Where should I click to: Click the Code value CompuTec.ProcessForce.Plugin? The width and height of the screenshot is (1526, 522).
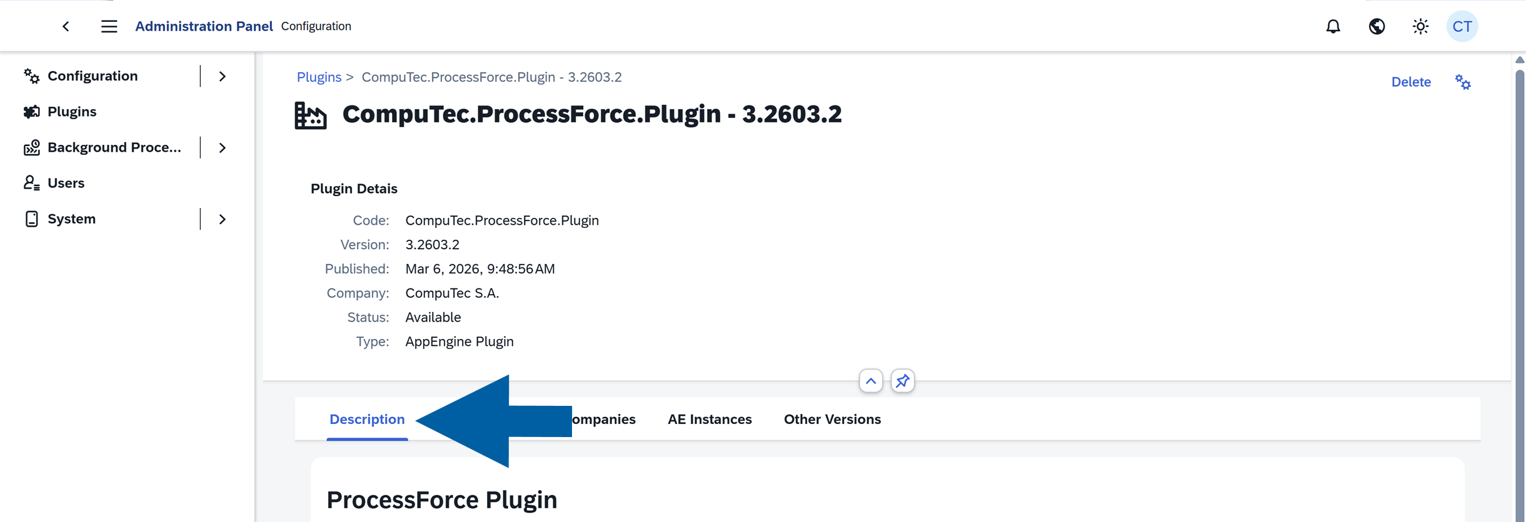click(x=502, y=220)
